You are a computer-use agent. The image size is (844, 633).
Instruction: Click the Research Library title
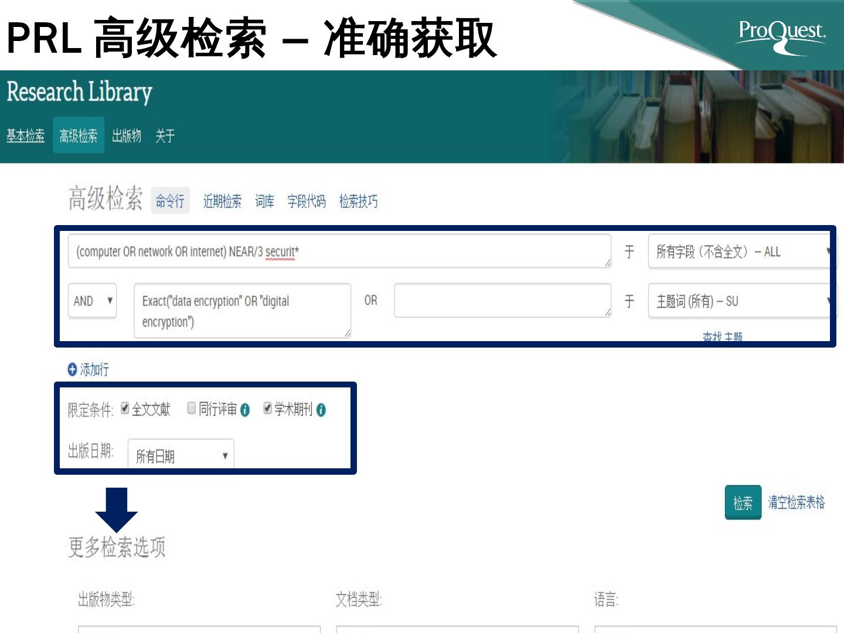80,92
